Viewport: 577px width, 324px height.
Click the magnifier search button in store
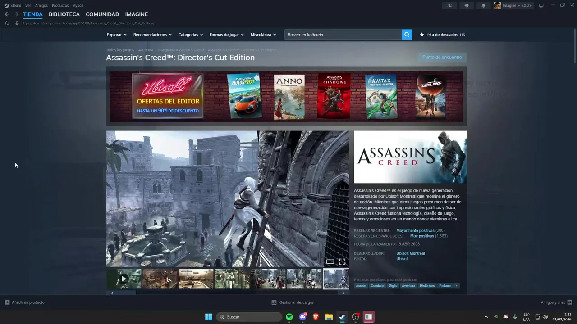pos(407,35)
